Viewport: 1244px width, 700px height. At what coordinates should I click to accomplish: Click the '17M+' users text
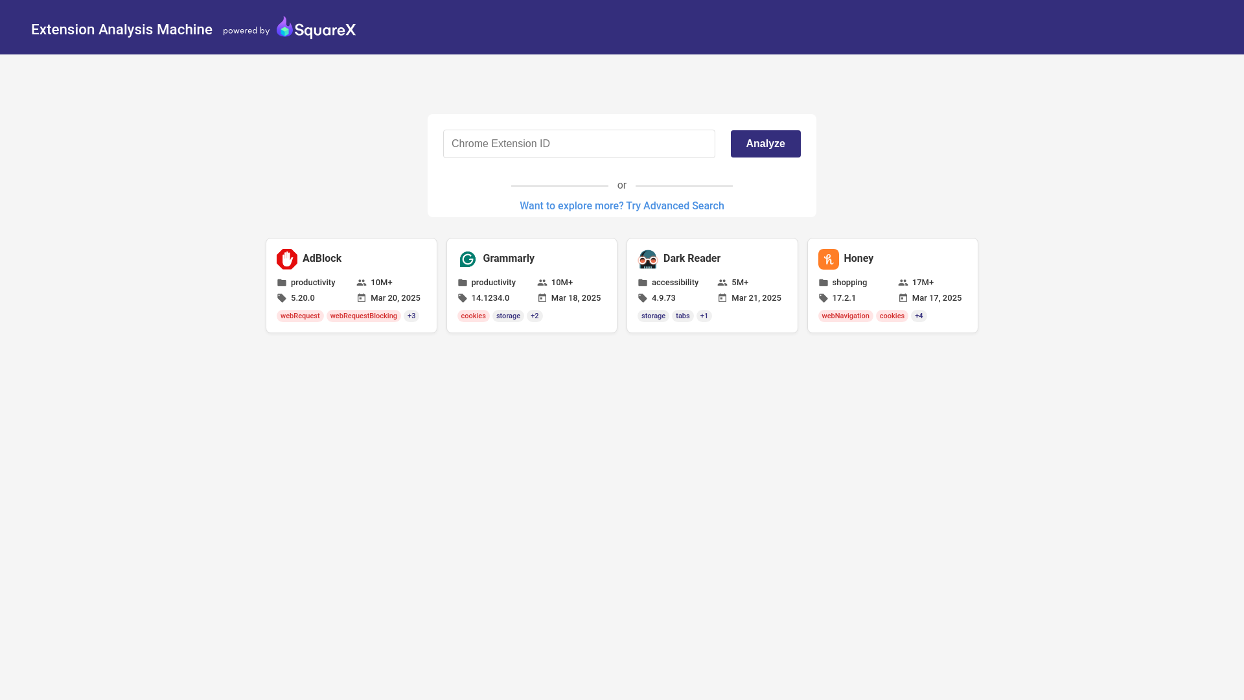click(923, 283)
